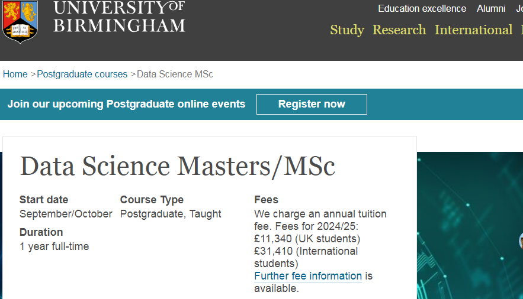Open the Research navigation menu
Viewport: 523px width, 299px height.
pos(399,30)
